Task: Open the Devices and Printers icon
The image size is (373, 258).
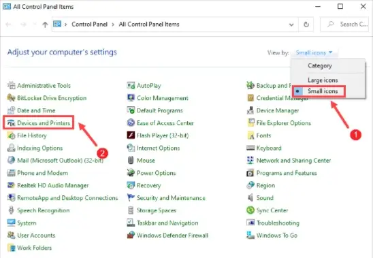Action: point(11,123)
